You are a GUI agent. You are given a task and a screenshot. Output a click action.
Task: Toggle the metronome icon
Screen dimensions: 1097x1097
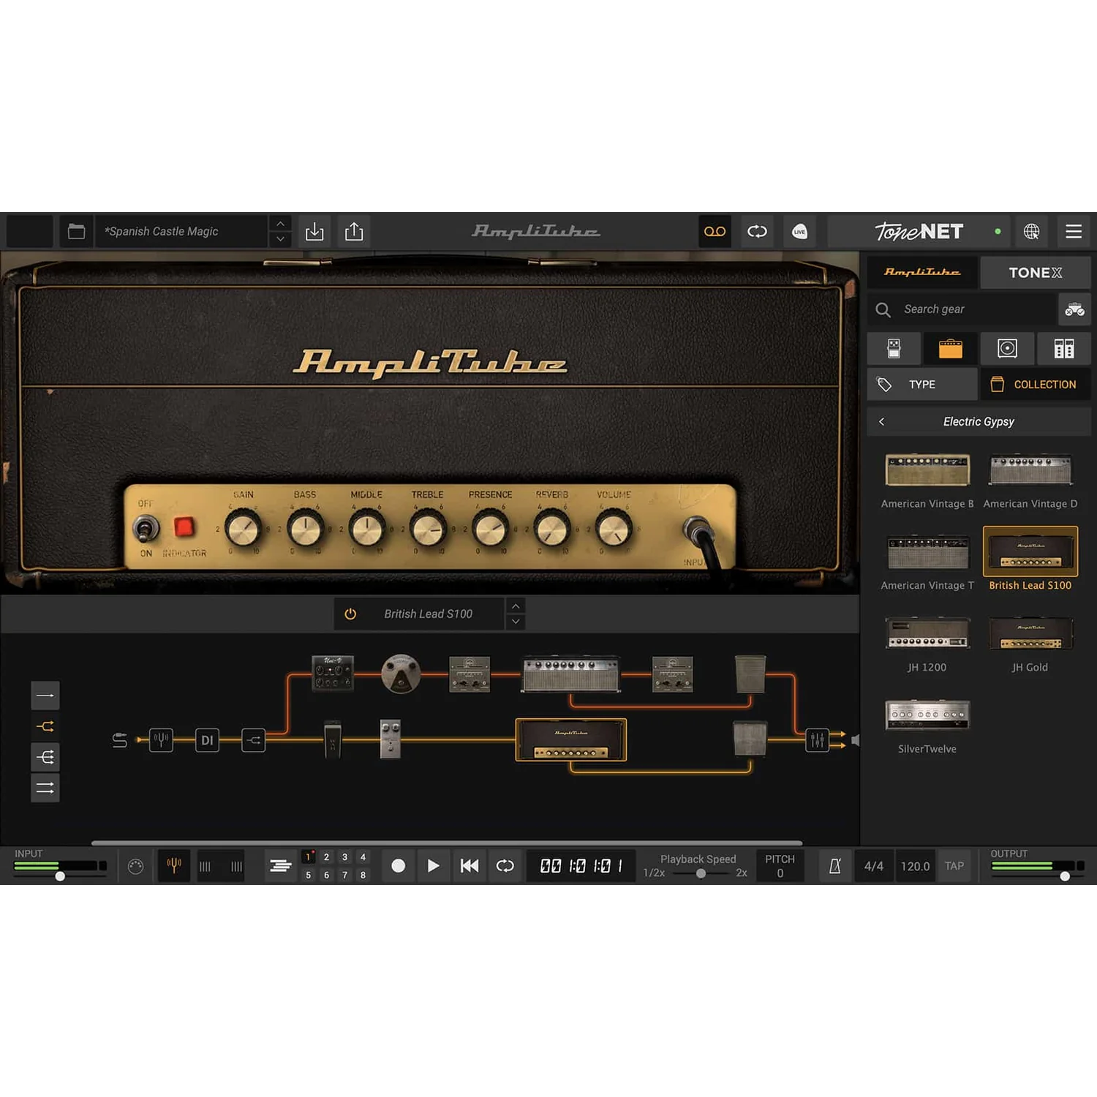(834, 866)
